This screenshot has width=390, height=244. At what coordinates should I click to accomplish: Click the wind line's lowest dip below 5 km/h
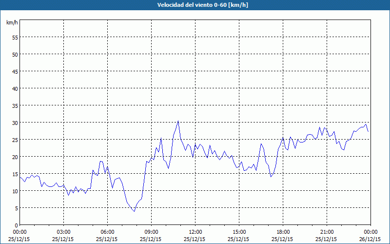click(x=135, y=211)
